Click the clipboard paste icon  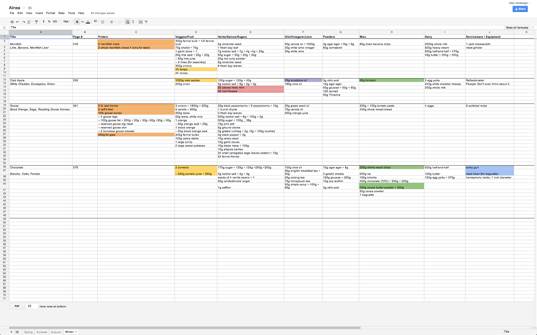tap(29, 22)
